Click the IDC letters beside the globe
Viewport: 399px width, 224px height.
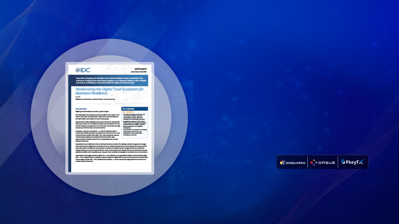coord(86,70)
